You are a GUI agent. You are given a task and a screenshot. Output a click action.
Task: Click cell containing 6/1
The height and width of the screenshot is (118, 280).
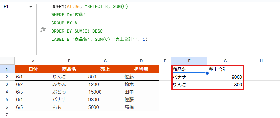33,77
